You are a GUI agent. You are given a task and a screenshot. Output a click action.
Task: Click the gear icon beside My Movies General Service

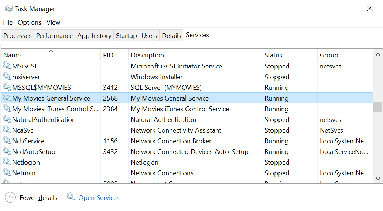click(x=7, y=98)
